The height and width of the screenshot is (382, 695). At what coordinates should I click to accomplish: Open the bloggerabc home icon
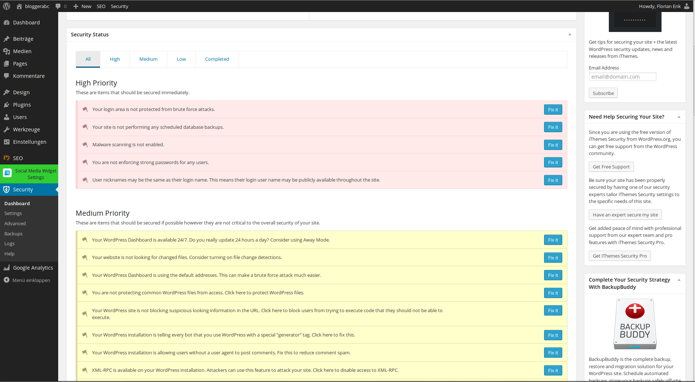tap(19, 6)
